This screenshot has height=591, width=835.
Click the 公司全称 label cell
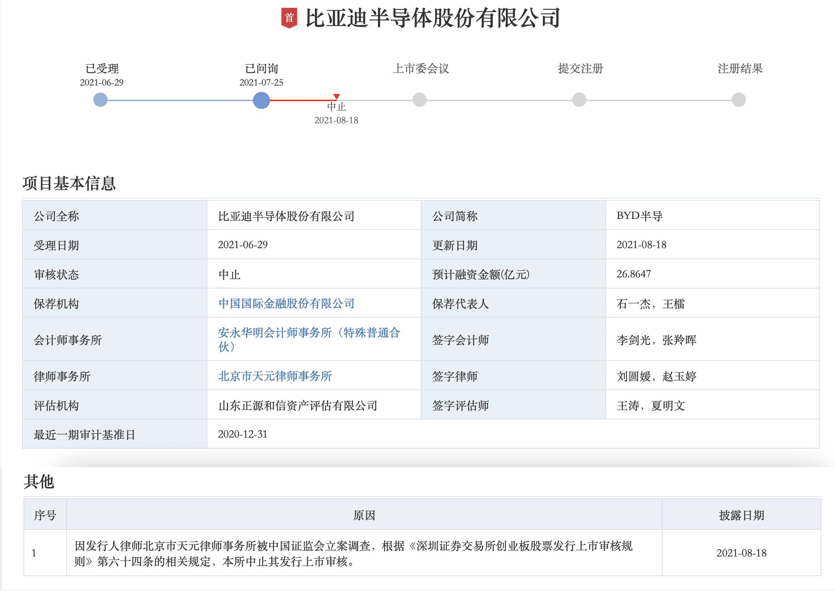tap(115, 215)
